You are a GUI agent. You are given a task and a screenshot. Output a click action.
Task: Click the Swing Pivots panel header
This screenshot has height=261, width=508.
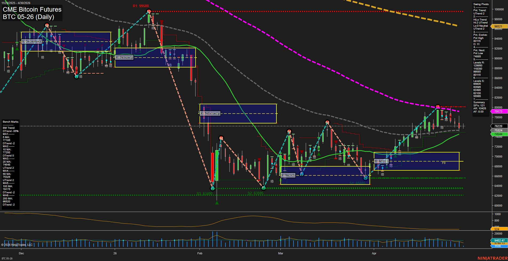tap(481, 4)
